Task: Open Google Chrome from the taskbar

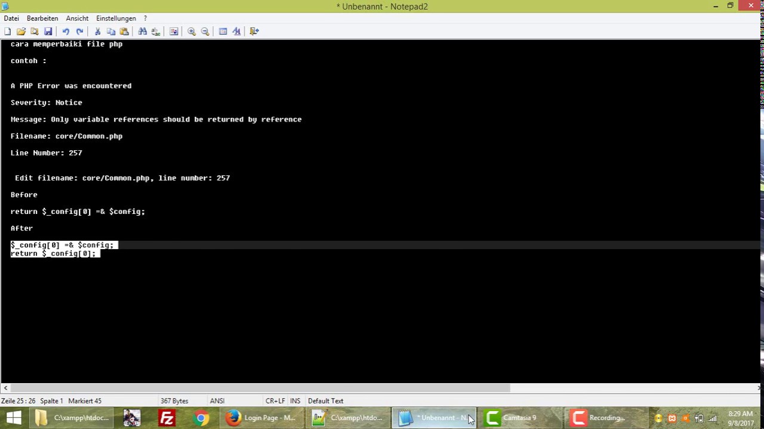Action: [201, 418]
